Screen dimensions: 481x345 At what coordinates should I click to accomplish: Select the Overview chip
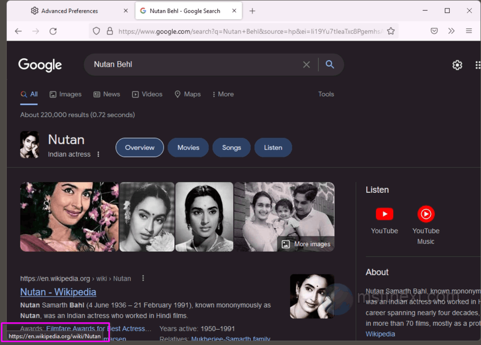(140, 148)
